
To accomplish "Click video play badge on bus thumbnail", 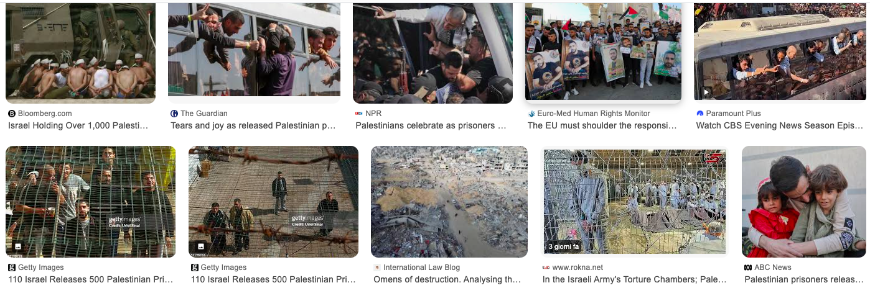I will click(706, 92).
